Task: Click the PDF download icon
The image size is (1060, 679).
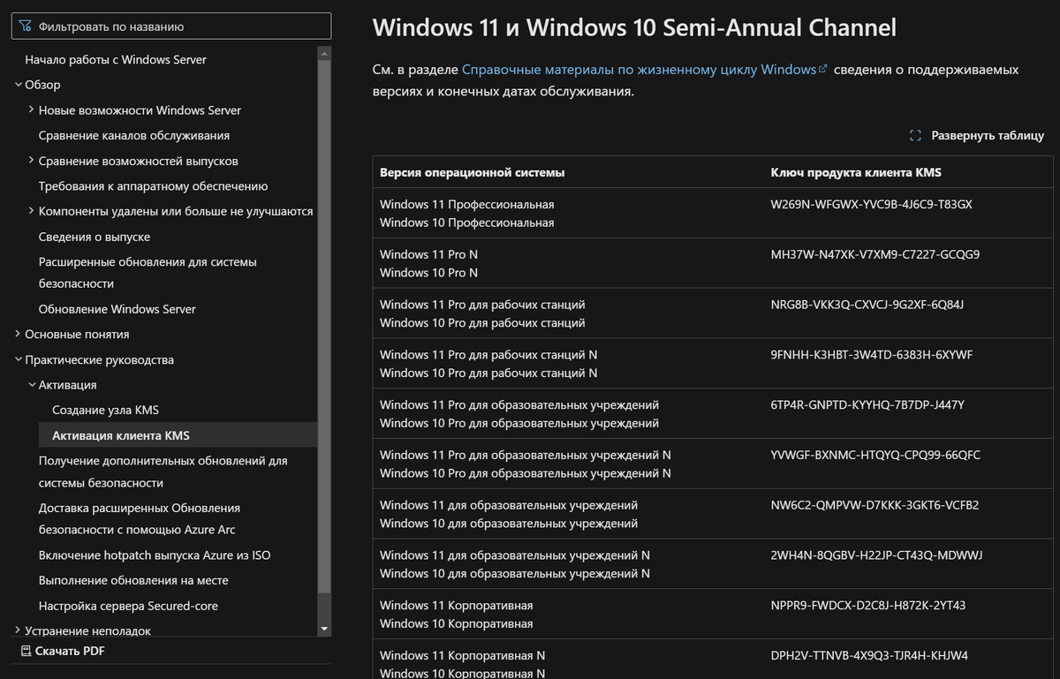Action: pyautogui.click(x=26, y=652)
